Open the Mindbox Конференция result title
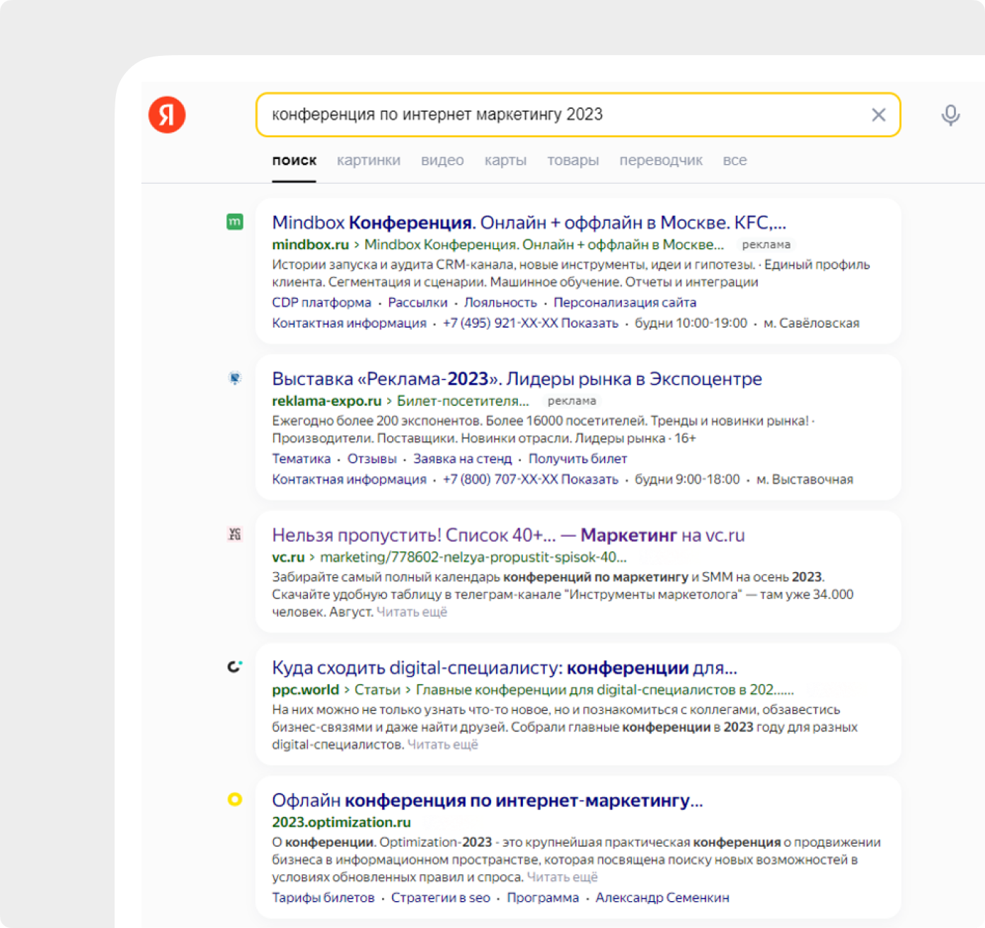Viewport: 985px width, 928px height. click(529, 223)
